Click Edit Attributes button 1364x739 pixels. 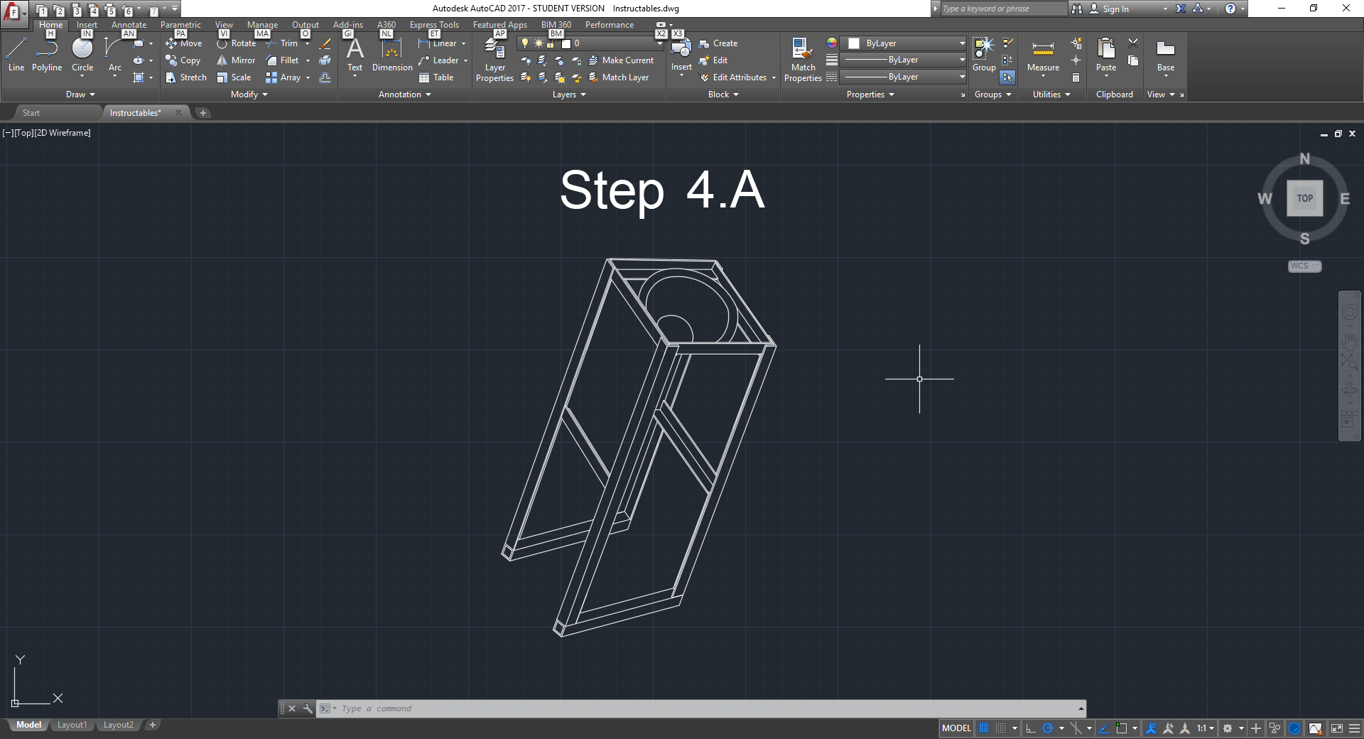tap(733, 77)
